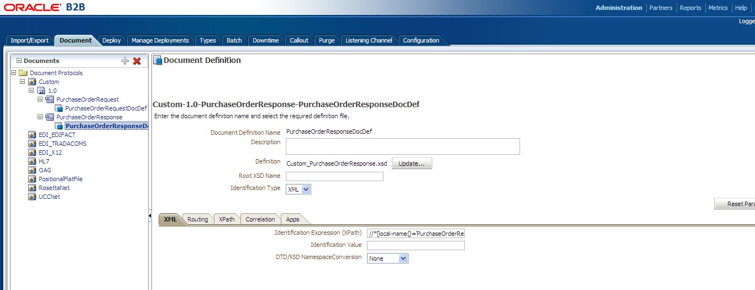Click the Root XSD Name field
Screen dimensions: 755x290
[334, 176]
